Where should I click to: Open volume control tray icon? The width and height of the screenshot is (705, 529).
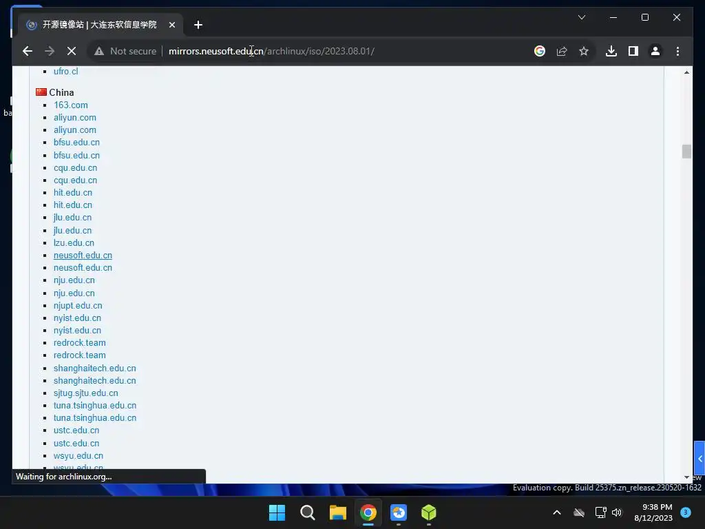coord(617,512)
